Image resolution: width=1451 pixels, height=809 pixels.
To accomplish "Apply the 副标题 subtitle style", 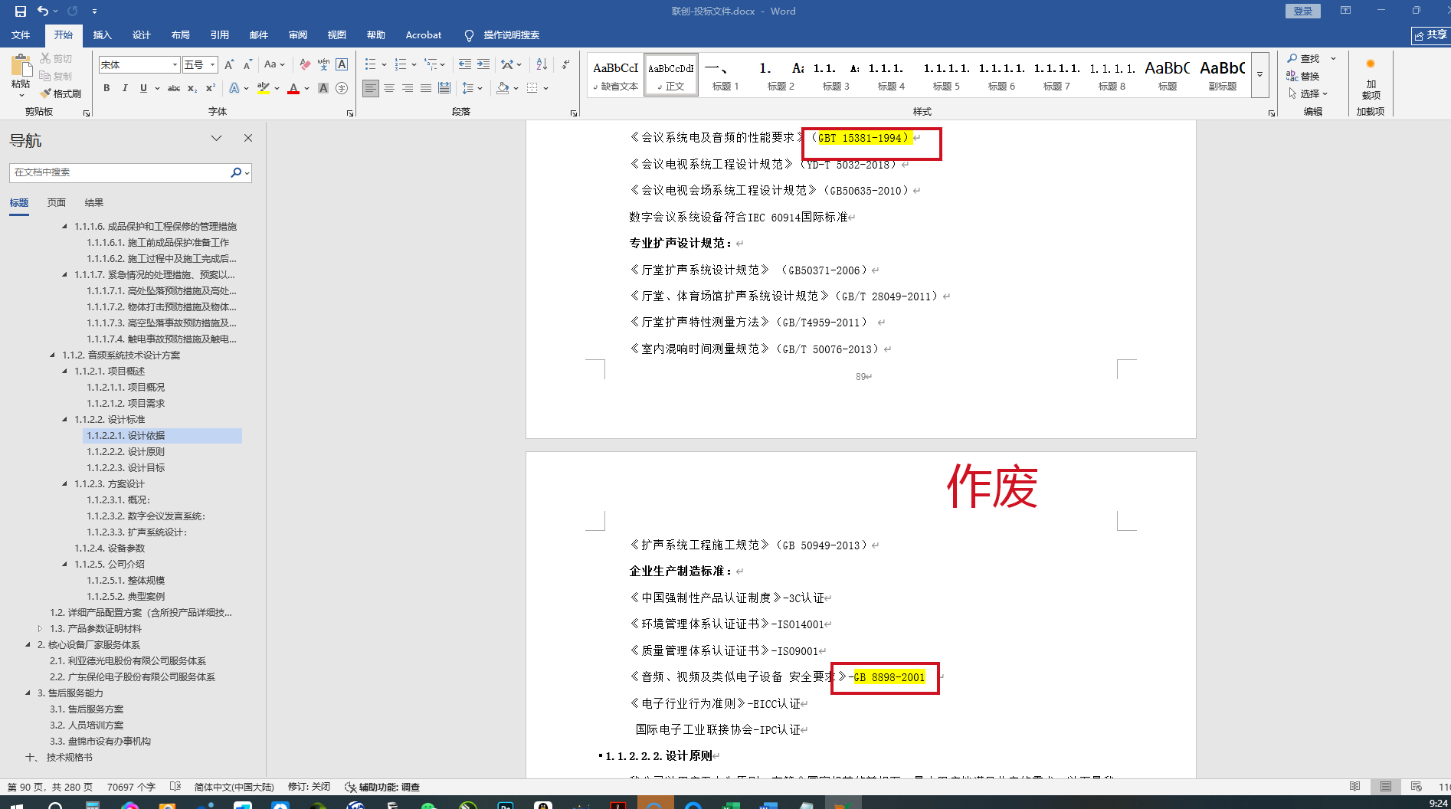I will click(1223, 75).
